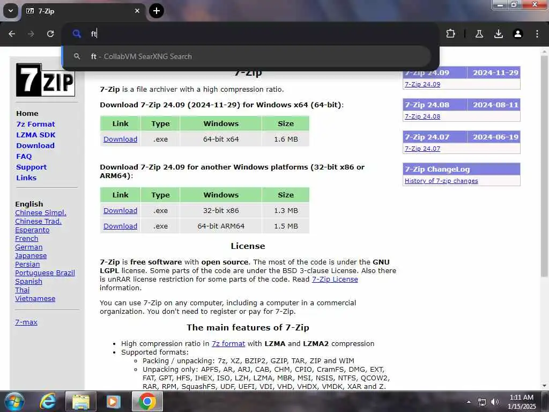Click the scrollbar down arrow
This screenshot has height=412, width=549.
[544, 386]
